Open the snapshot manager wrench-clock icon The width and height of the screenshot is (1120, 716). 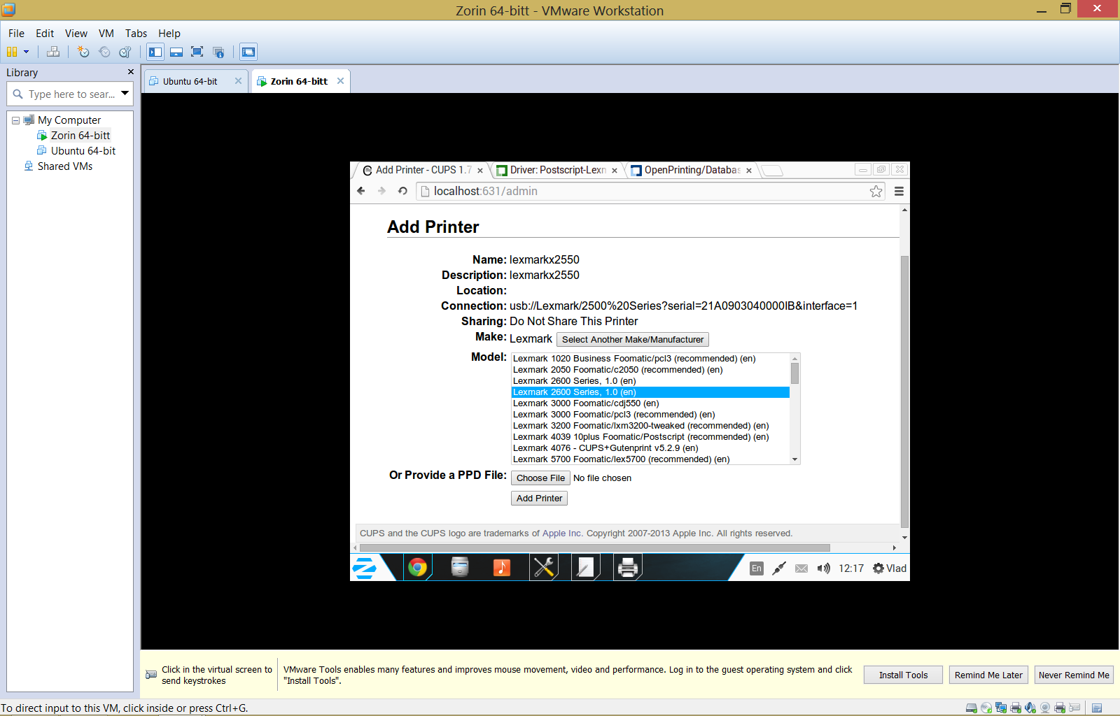[x=125, y=52]
